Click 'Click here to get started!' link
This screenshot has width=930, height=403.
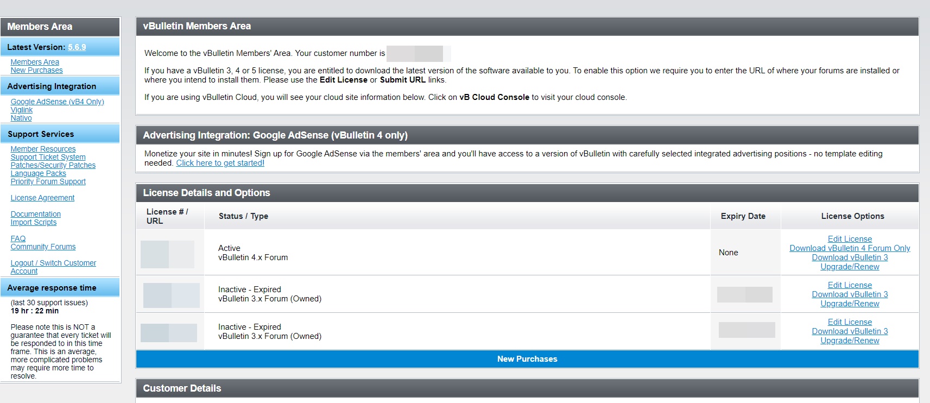click(220, 163)
